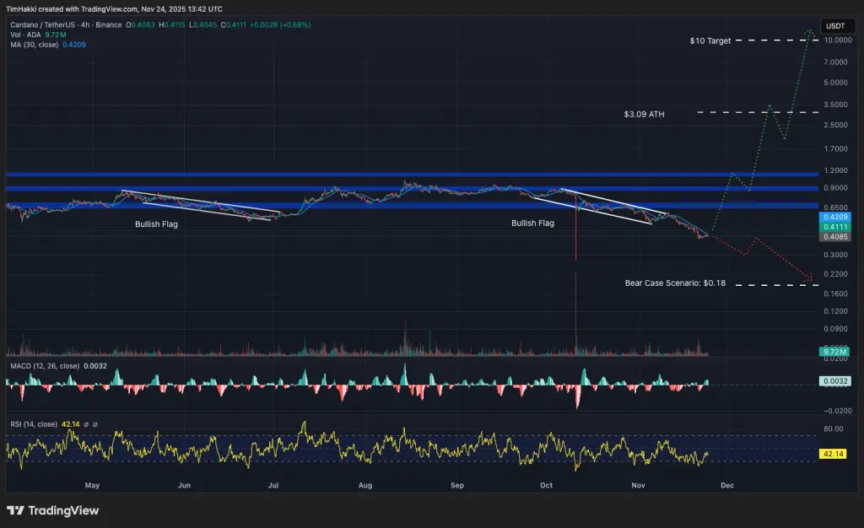The image size is (864, 528).
Task: Toggle the second eye icon beside the RSI value
Action: 95,423
